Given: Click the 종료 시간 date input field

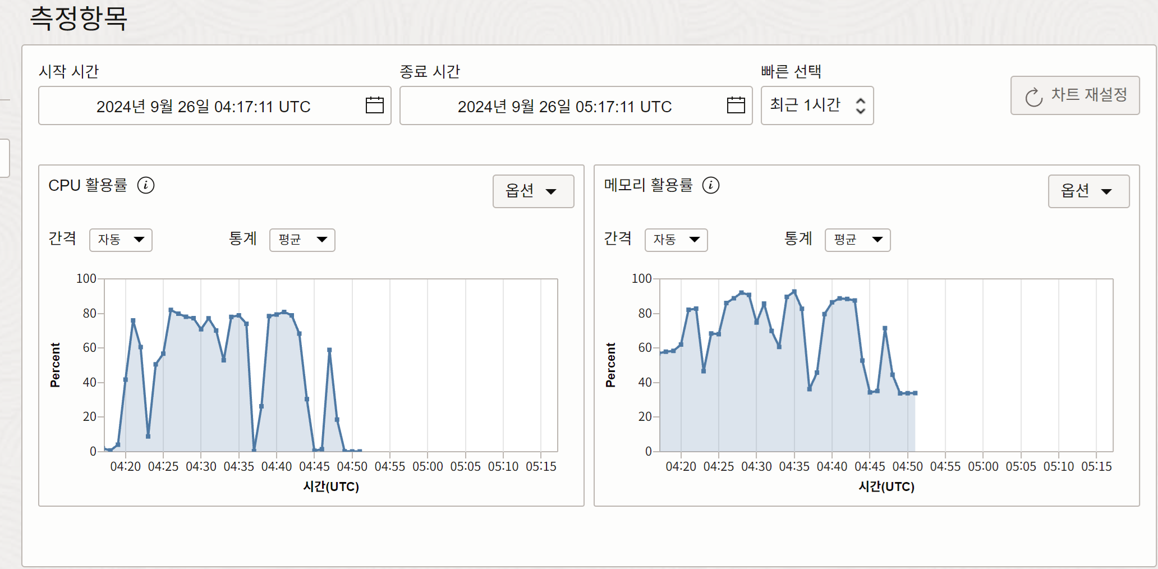Looking at the screenshot, I should 564,106.
